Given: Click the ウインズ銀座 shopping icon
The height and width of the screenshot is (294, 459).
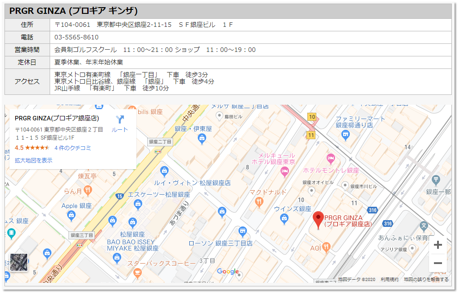Looking at the screenshot, I should (284, 218).
